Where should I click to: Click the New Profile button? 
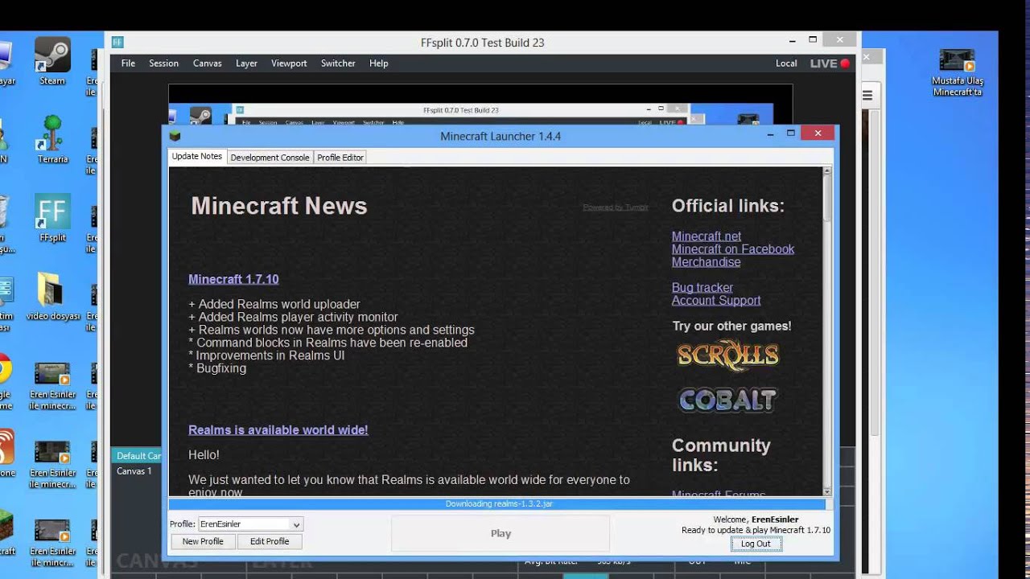pos(203,542)
